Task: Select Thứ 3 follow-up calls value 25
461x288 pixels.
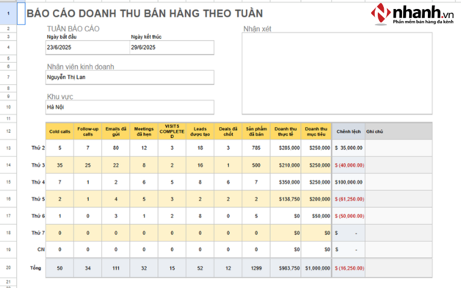Action: click(x=87, y=165)
